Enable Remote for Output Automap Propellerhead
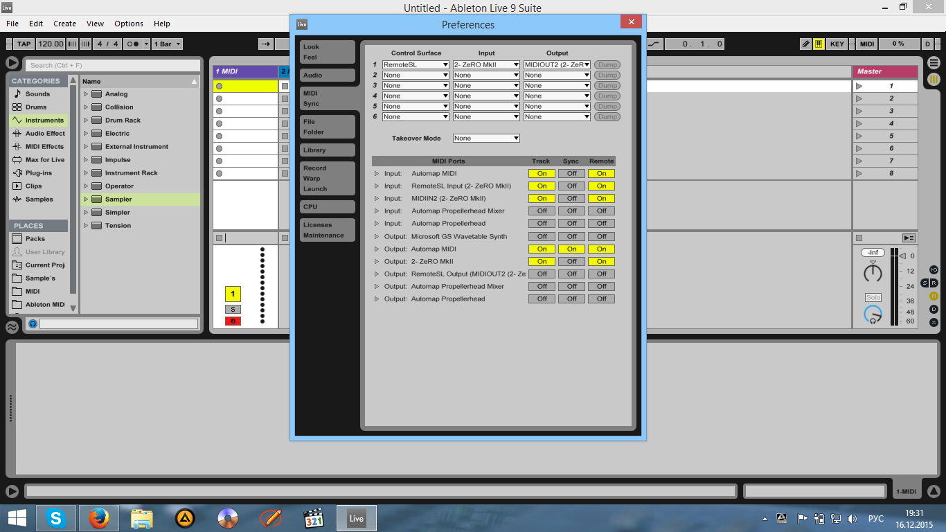Screen dimensions: 946x532 pyautogui.click(x=601, y=299)
